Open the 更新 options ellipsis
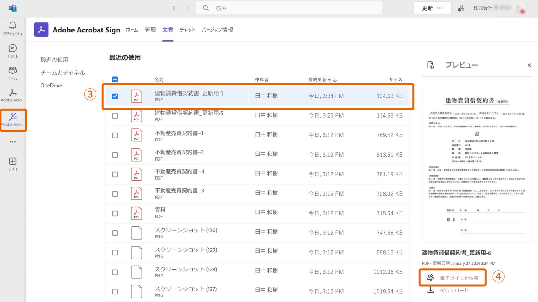This screenshot has width=538, height=302. pyautogui.click(x=440, y=8)
